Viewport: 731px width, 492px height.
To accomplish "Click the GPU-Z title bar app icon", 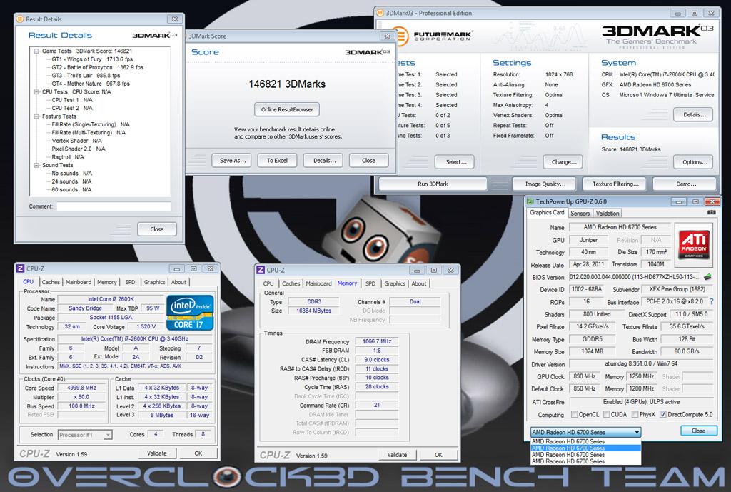I will tap(530, 201).
